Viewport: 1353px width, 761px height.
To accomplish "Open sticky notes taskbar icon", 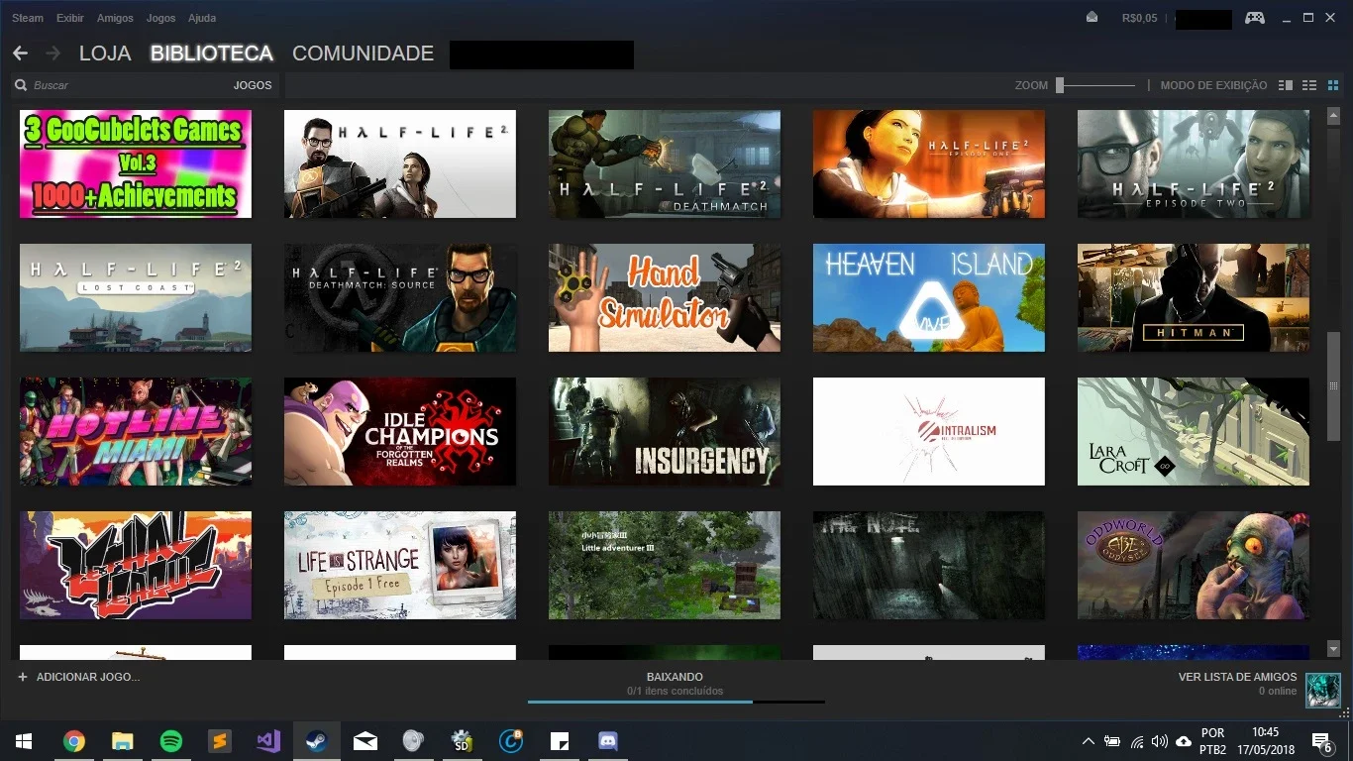I will click(x=560, y=740).
